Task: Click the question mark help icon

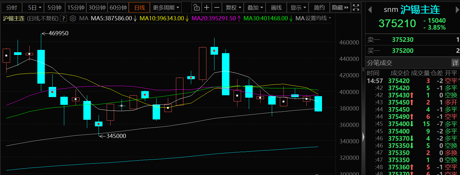Action: pyautogui.click(x=63, y=19)
